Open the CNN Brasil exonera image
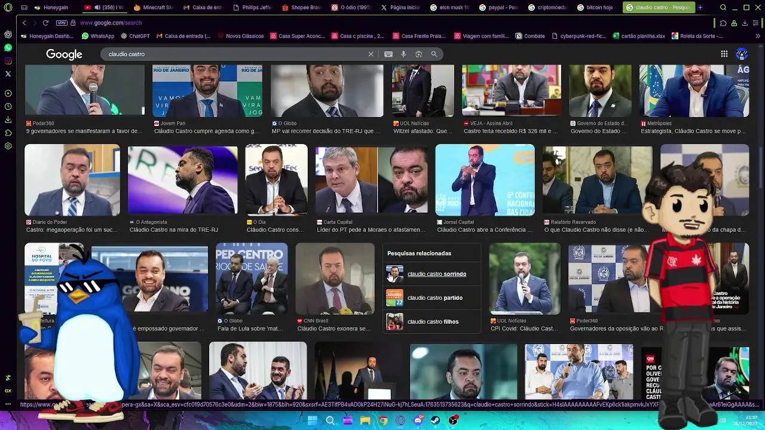Image resolution: width=765 pixels, height=430 pixels. (x=335, y=278)
